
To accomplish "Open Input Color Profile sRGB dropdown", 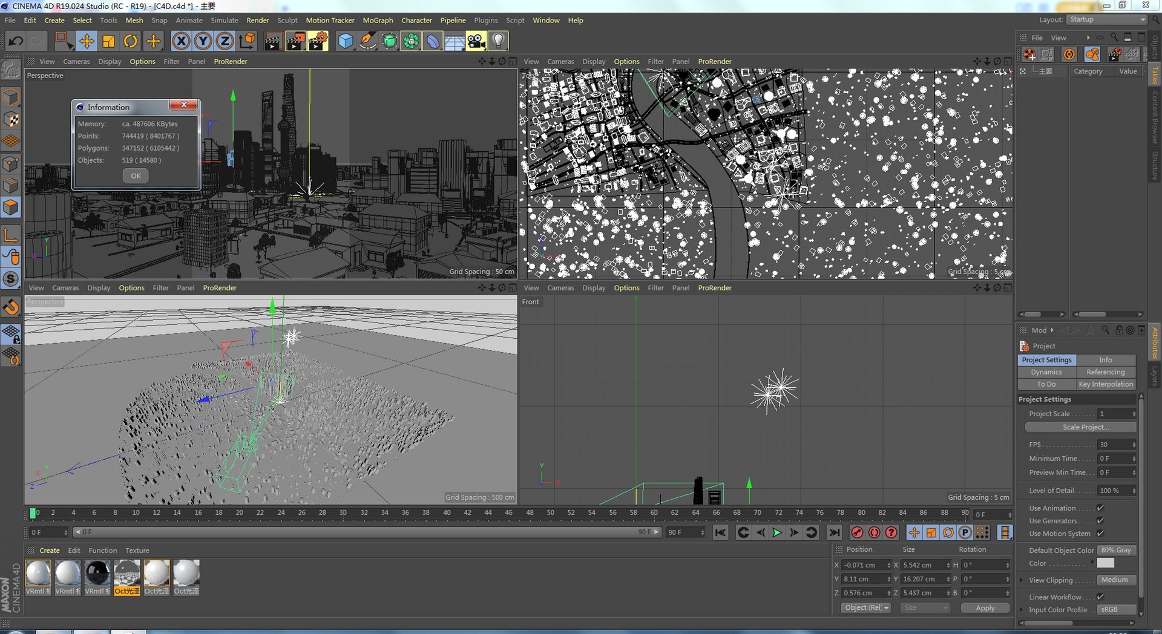I will (1116, 610).
